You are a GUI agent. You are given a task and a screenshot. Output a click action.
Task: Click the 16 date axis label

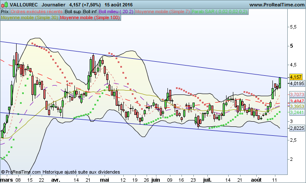coord(181,180)
